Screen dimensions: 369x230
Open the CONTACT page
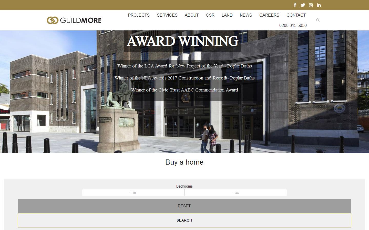pyautogui.click(x=296, y=15)
